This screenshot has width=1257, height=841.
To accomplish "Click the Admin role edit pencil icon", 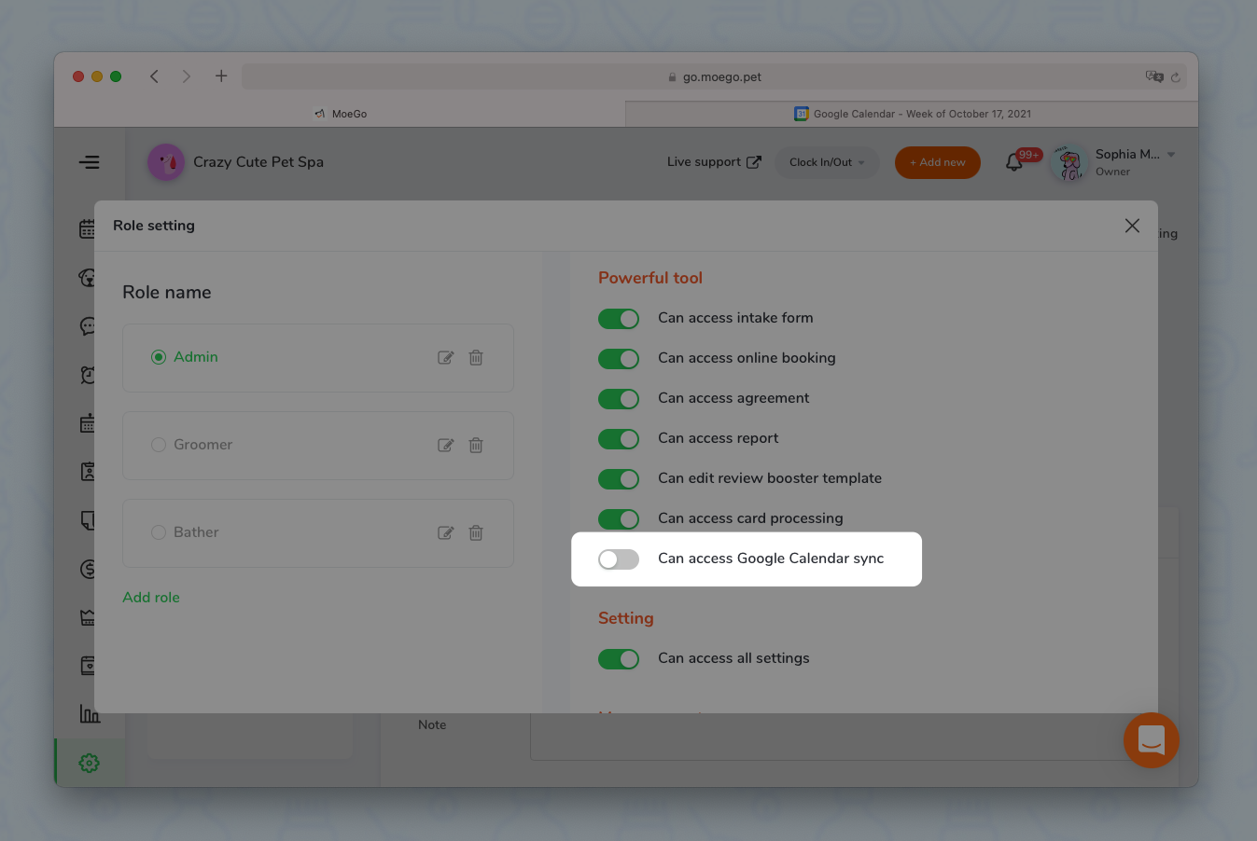I will [x=446, y=358].
